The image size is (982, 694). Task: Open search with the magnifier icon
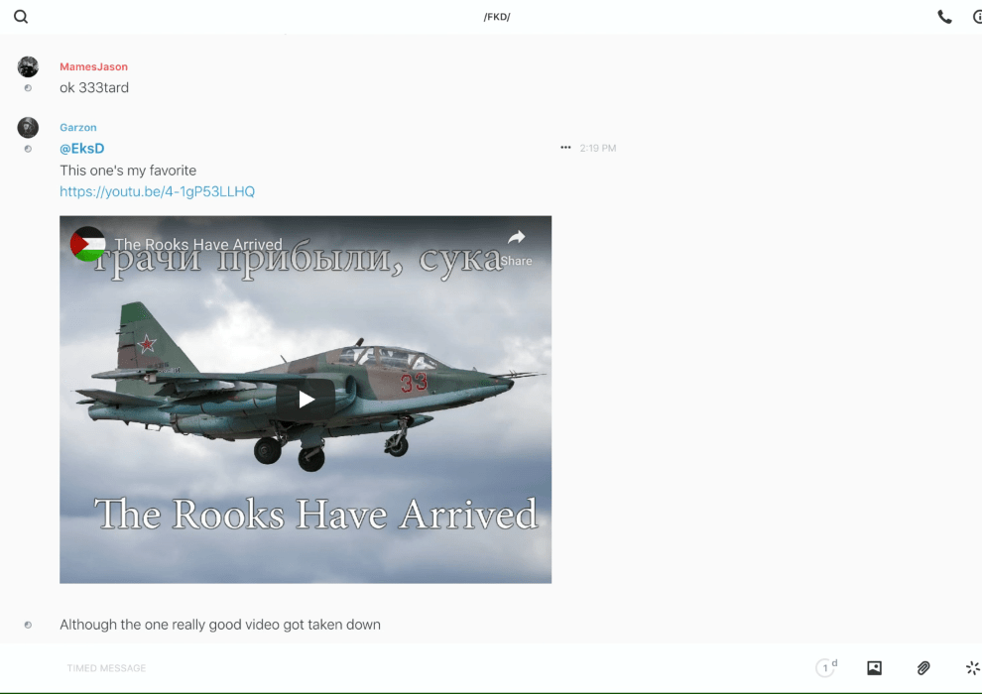tap(21, 17)
